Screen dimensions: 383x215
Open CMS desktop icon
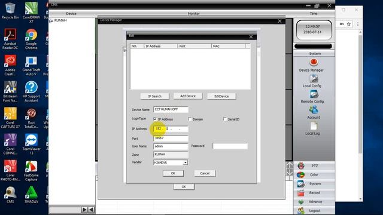pyautogui.click(x=10, y=195)
